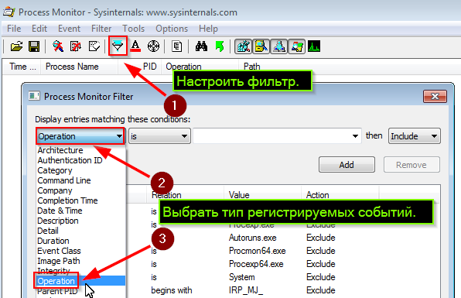Toggle Show File System Activity icon
Image resolution: width=461 pixels, height=298 pixels.
(261, 46)
